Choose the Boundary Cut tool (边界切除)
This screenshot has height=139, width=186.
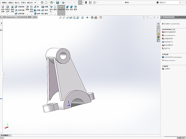click(20, 14)
